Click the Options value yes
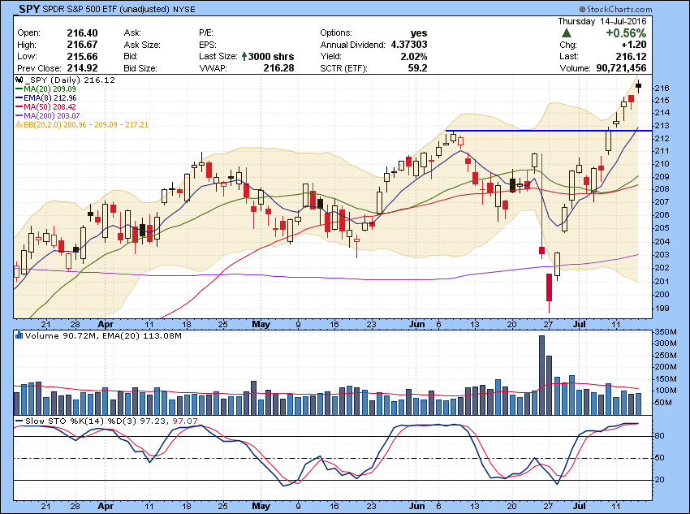The width and height of the screenshot is (690, 514). click(419, 33)
